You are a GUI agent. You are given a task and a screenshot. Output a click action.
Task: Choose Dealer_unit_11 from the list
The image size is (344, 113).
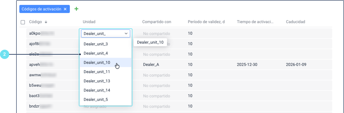tap(106, 72)
